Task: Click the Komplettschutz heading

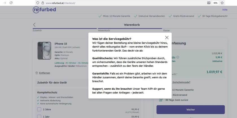Action: pyautogui.click(x=47, y=92)
